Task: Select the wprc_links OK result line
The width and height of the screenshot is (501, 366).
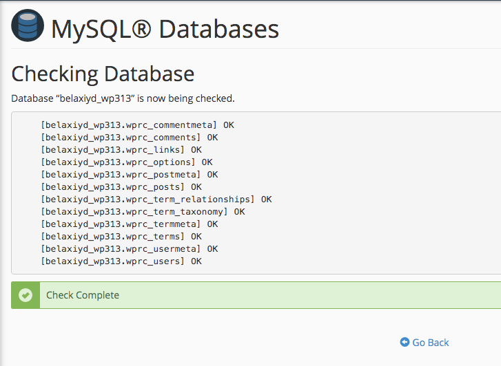Action: [121, 150]
